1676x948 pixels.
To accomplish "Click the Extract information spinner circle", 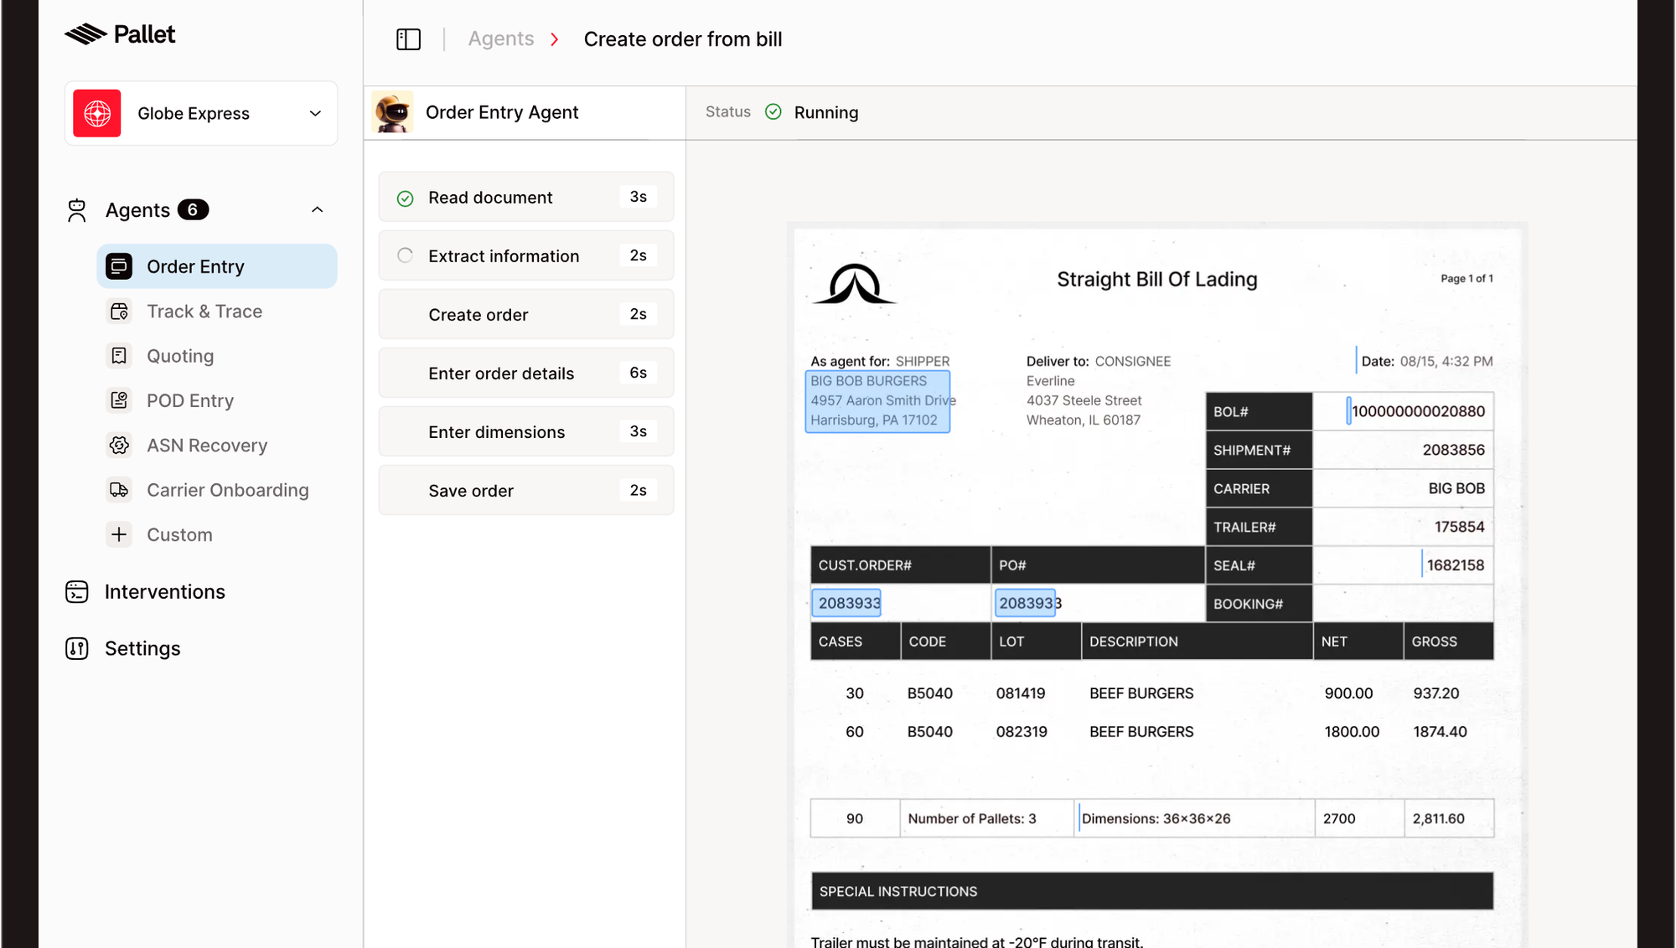I will [405, 255].
